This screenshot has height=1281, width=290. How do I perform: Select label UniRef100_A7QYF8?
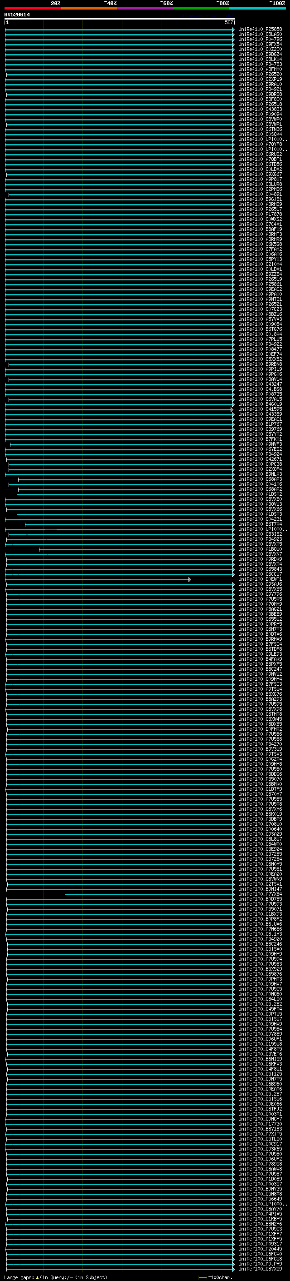click(260, 144)
